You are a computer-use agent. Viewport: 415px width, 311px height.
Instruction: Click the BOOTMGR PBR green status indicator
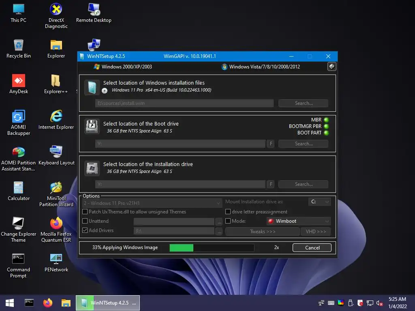[x=326, y=126]
